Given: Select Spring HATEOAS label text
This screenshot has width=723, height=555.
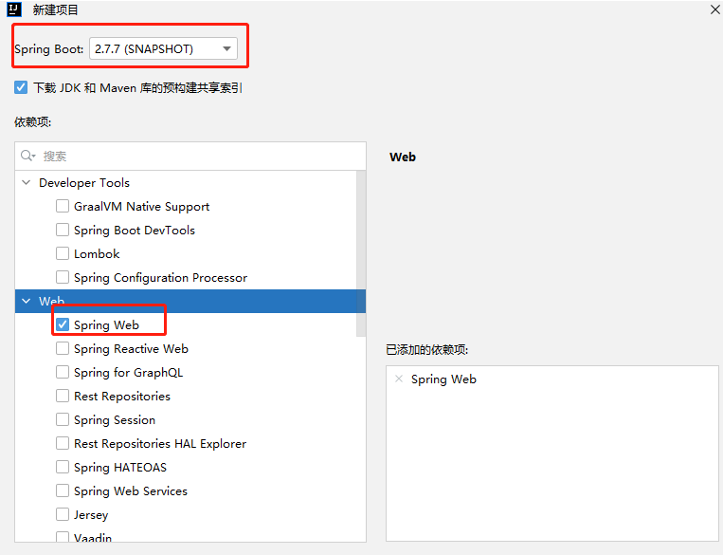Looking at the screenshot, I should 120,468.
